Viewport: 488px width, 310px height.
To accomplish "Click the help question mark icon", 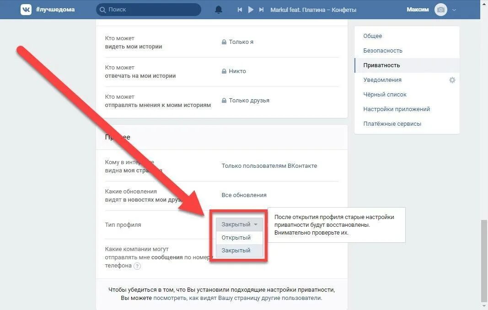I will click(x=137, y=266).
